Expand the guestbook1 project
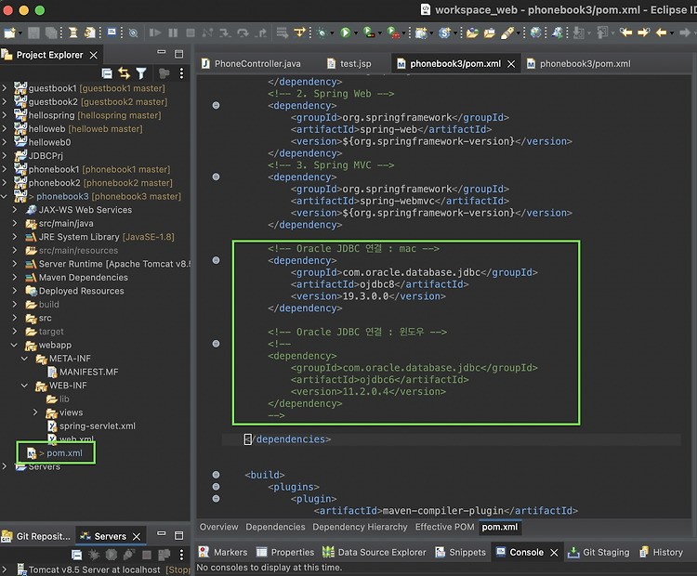This screenshot has width=697, height=576. pos(6,88)
